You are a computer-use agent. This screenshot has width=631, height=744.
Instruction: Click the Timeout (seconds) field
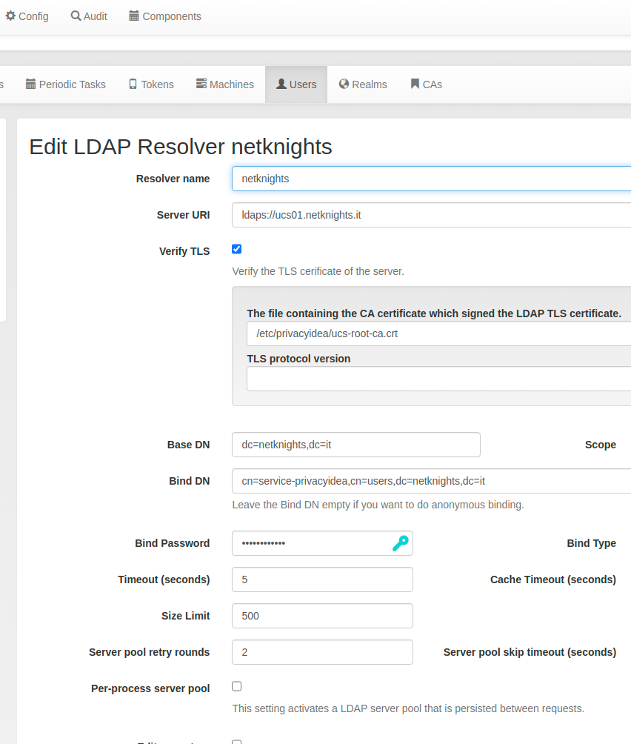pos(322,579)
